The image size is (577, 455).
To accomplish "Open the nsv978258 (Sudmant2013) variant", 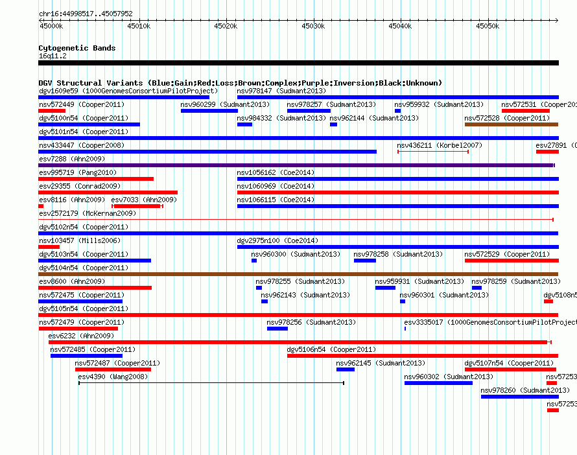I will coord(398,254).
